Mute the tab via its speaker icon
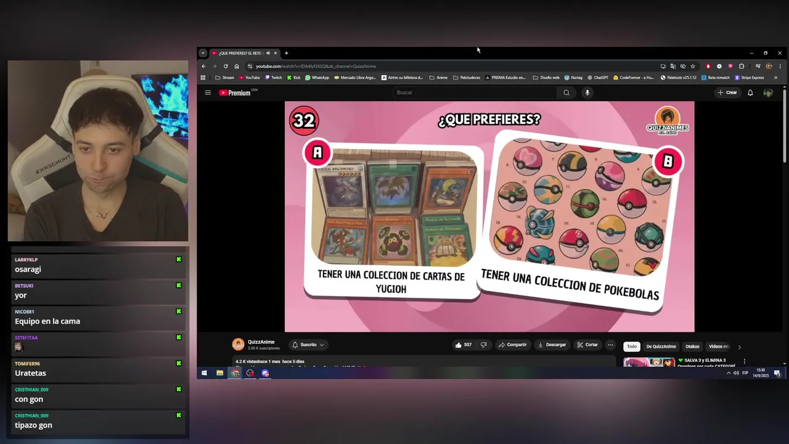 (x=268, y=53)
